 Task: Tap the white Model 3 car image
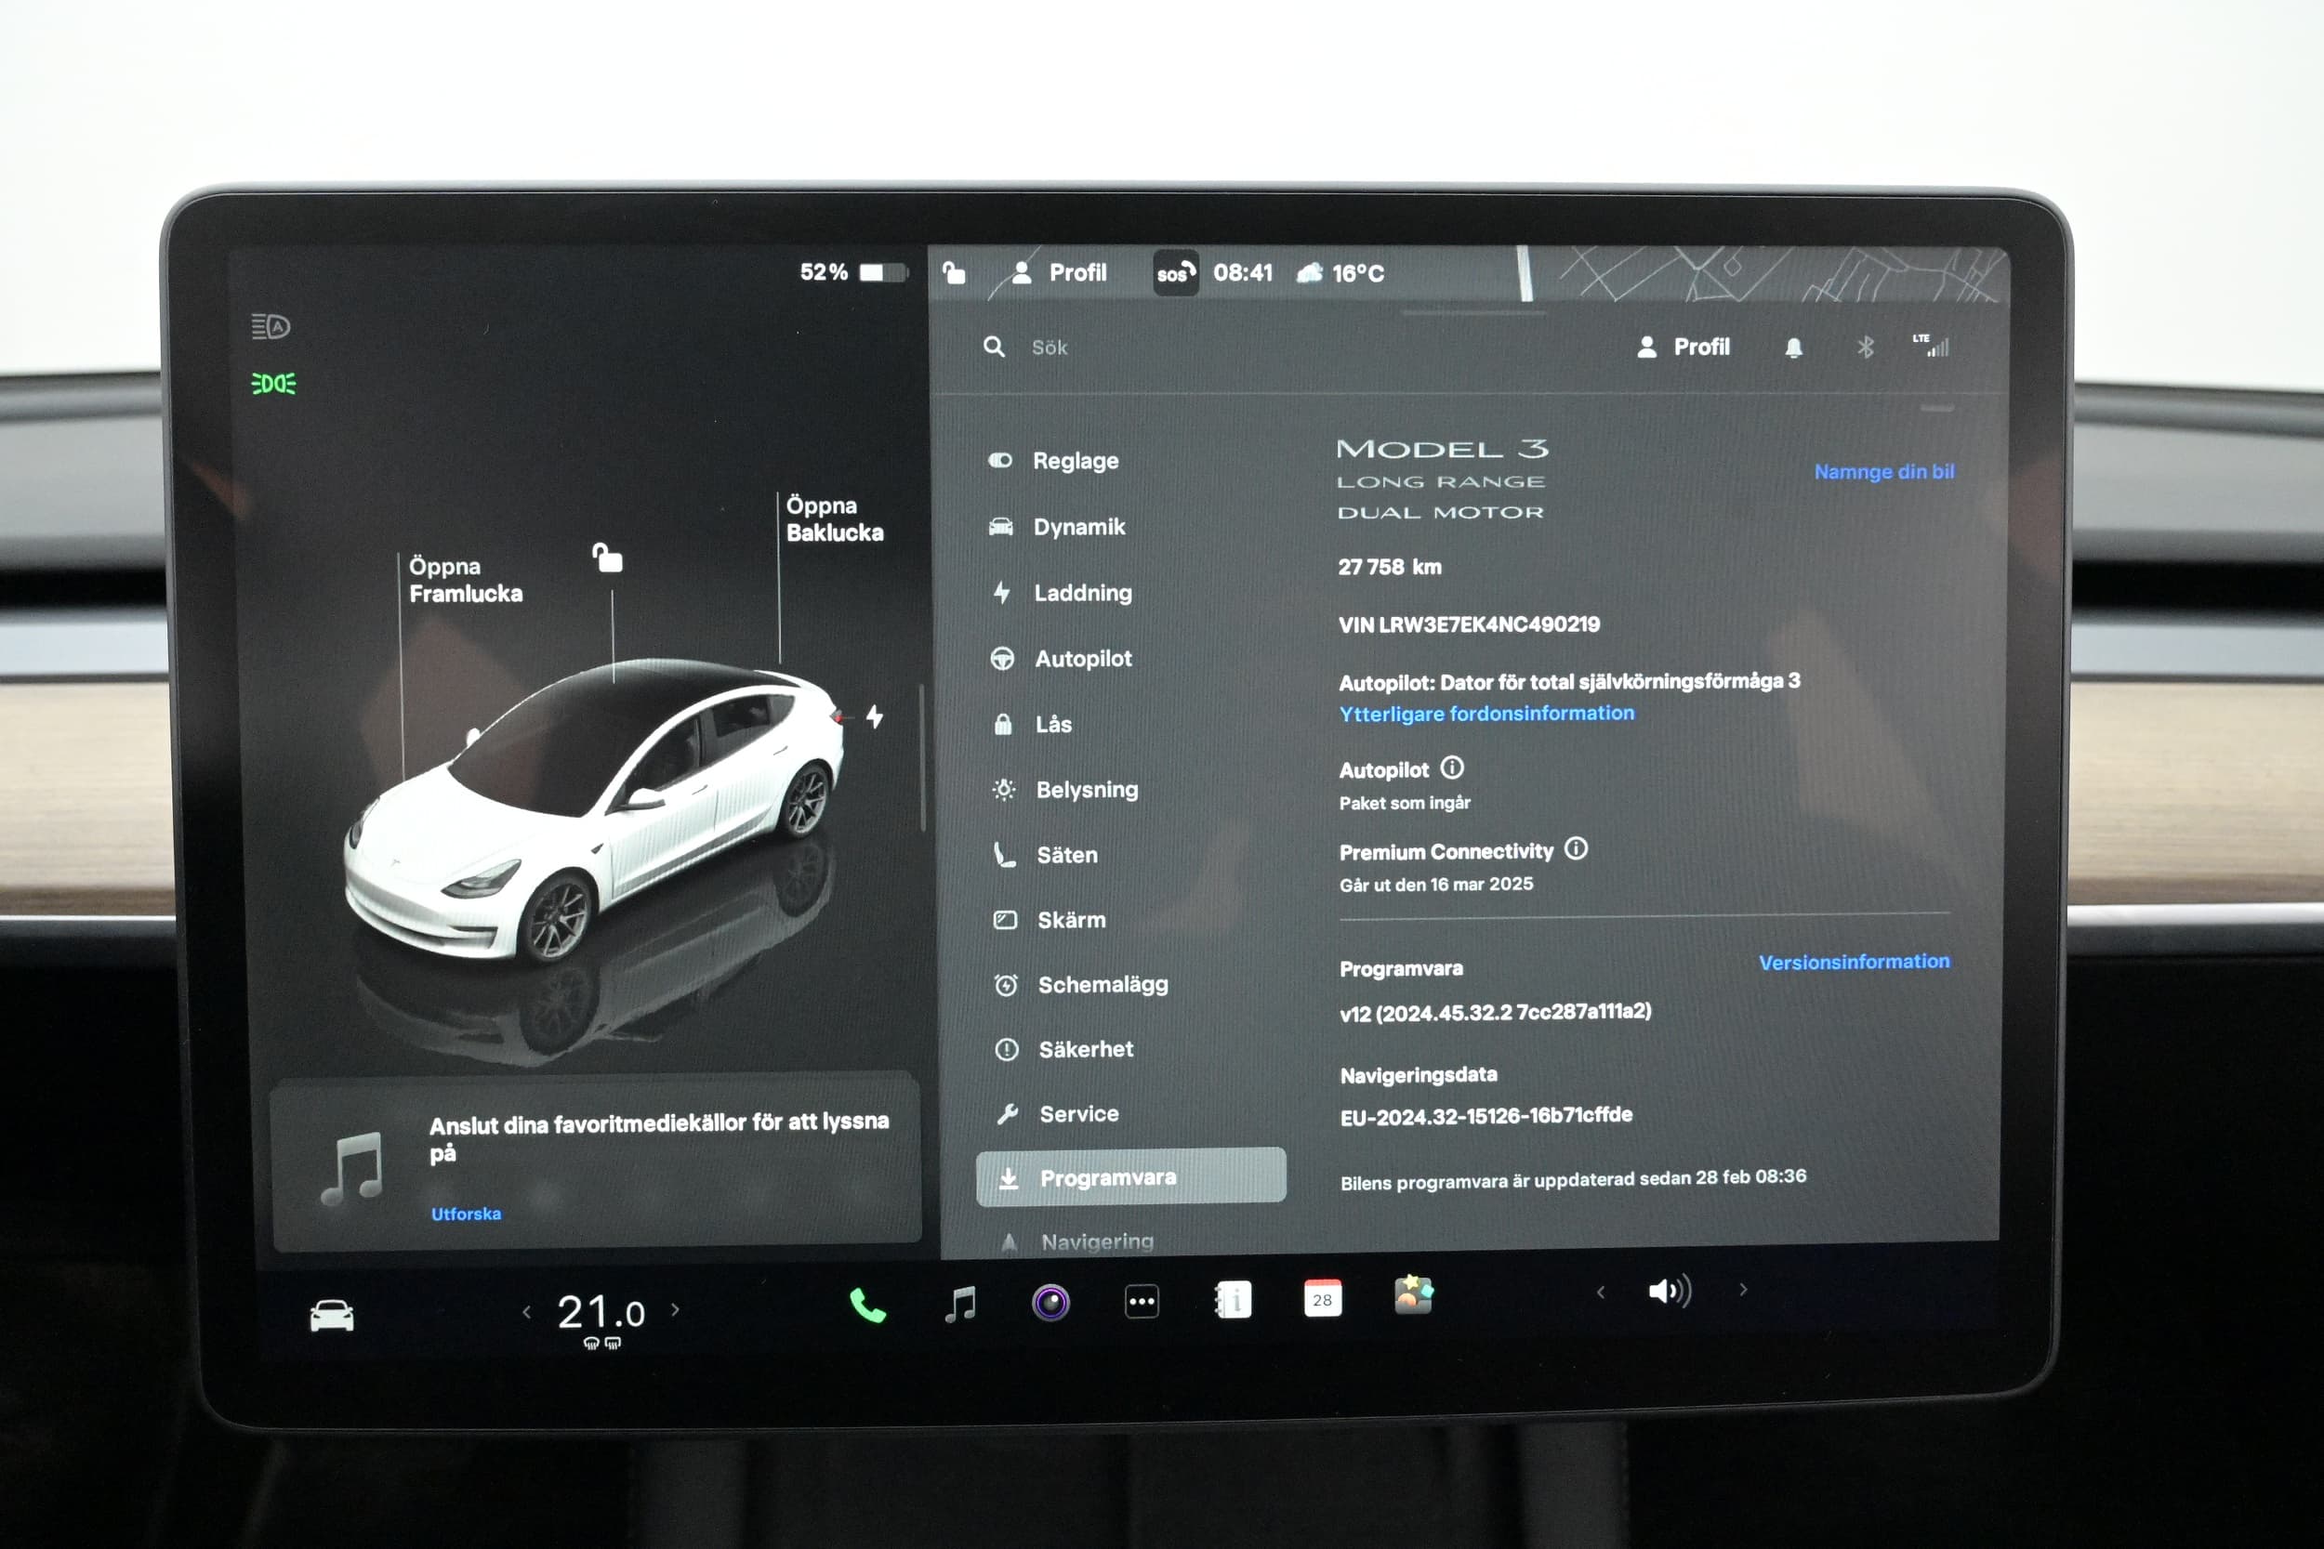pos(593,810)
